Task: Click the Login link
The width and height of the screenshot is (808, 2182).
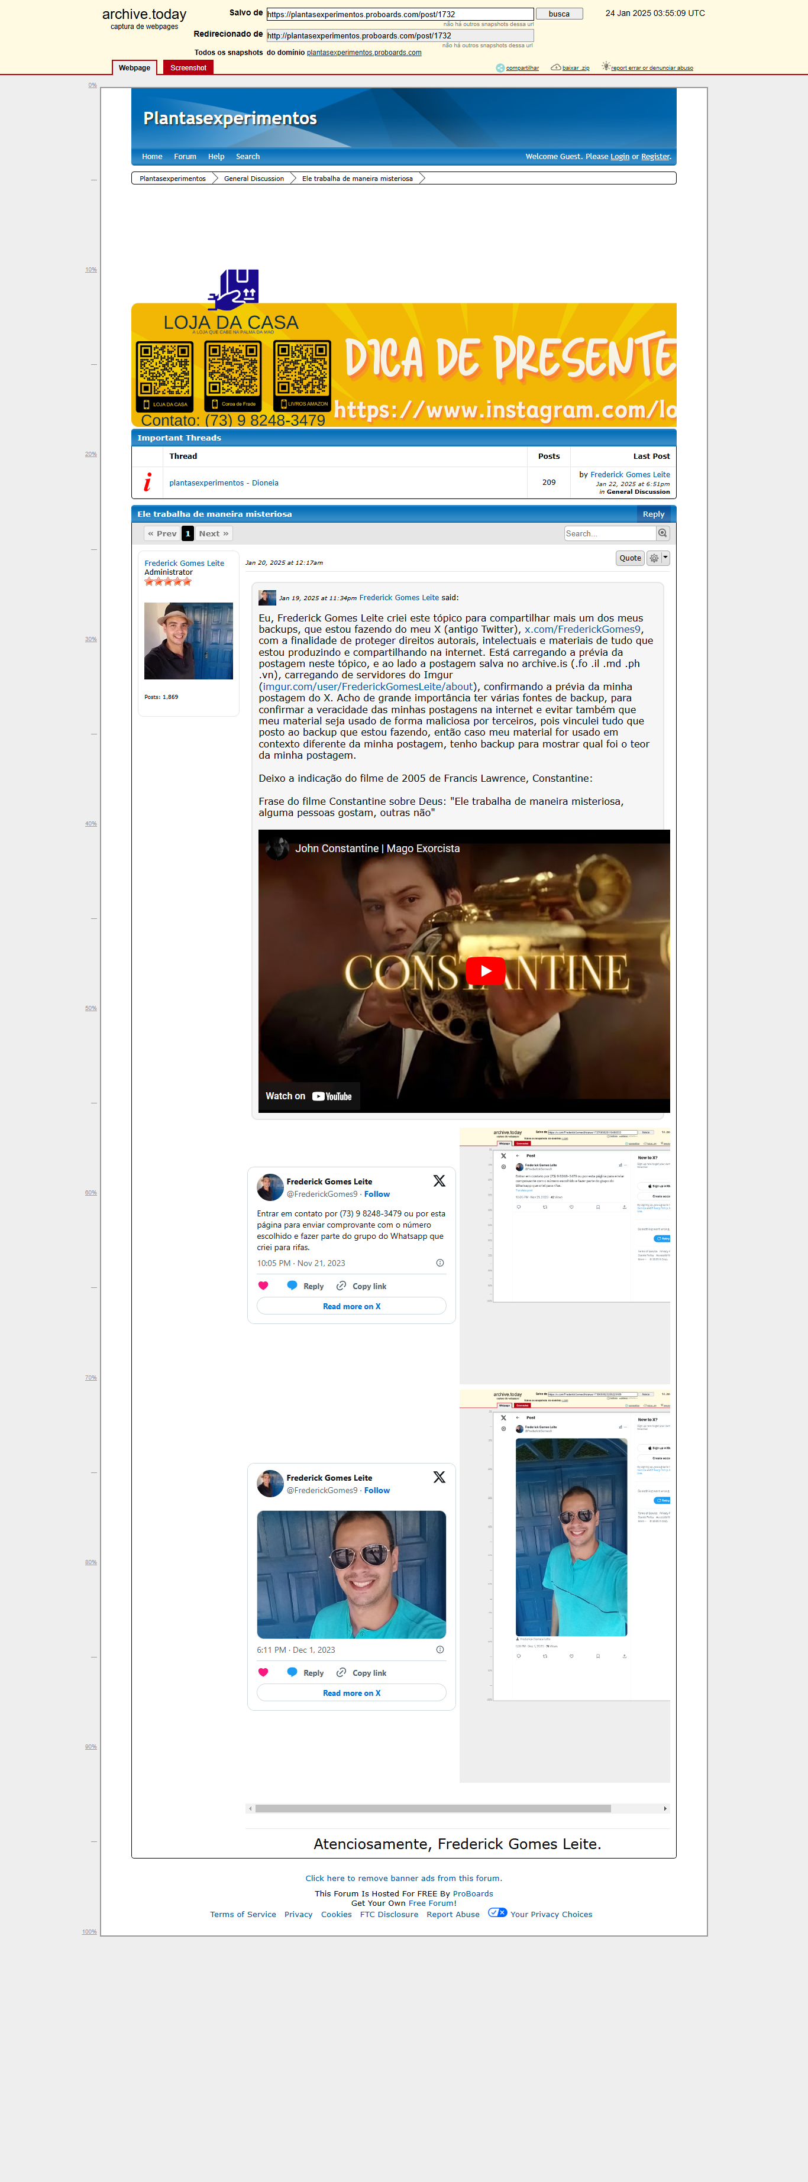Action: click(x=620, y=157)
